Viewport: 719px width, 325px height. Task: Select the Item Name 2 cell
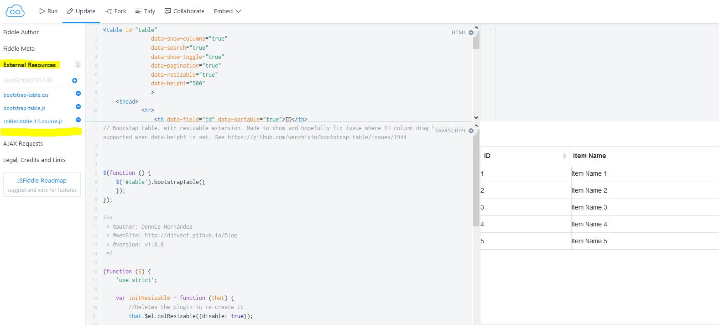645,190
